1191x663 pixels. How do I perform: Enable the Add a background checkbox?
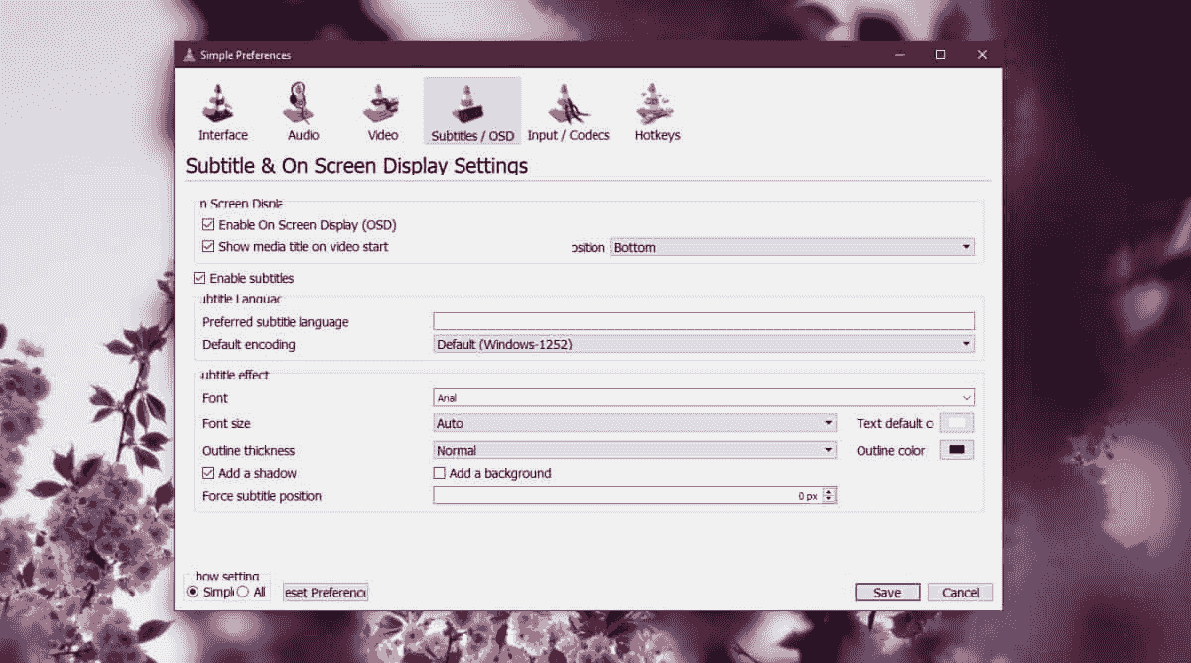(x=440, y=473)
